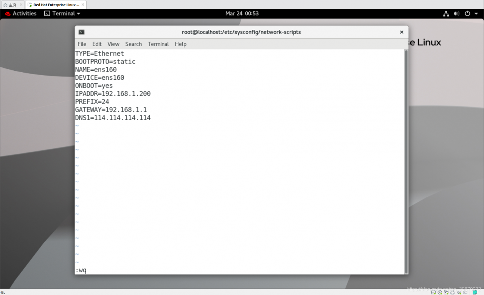Click the printer status icon

click(x=452, y=292)
